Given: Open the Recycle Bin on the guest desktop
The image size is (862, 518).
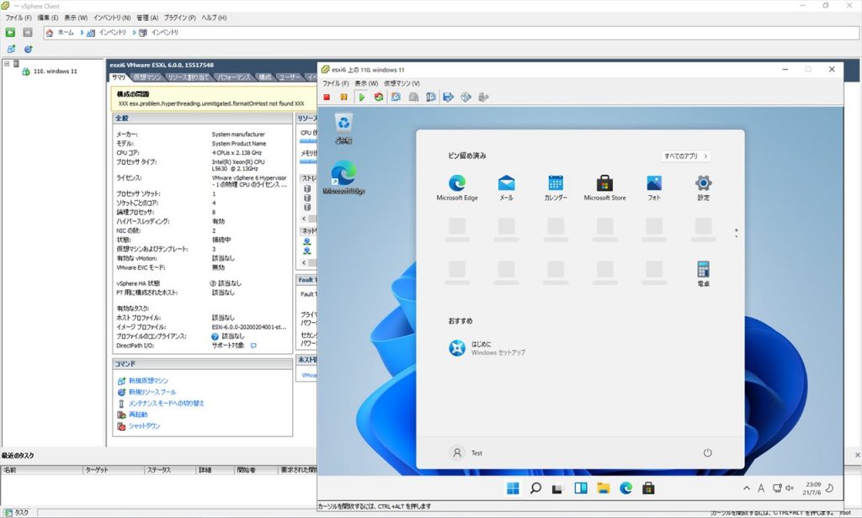Looking at the screenshot, I should coord(343,128).
